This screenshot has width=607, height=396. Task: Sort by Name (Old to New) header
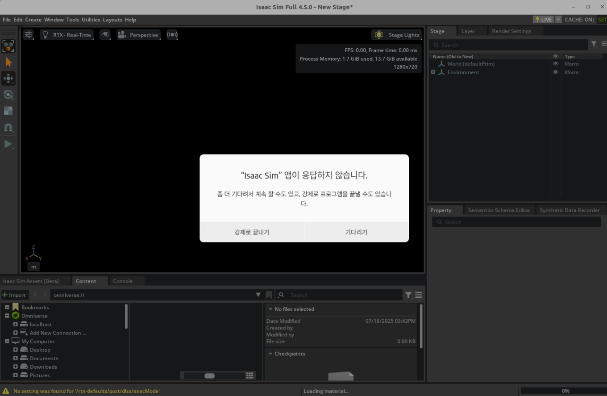click(x=453, y=57)
